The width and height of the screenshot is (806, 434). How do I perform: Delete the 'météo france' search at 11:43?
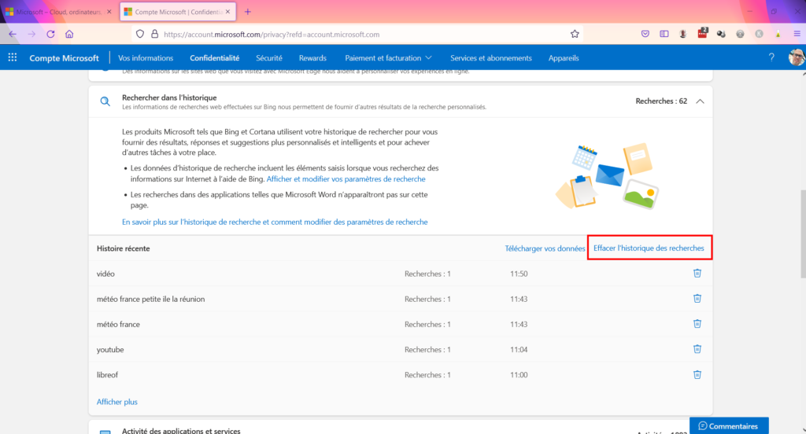pos(697,324)
